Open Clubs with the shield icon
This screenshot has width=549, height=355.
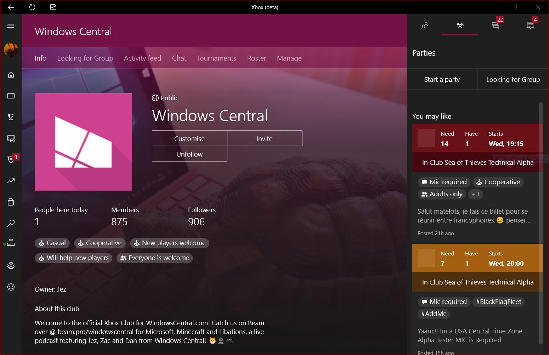point(11,159)
